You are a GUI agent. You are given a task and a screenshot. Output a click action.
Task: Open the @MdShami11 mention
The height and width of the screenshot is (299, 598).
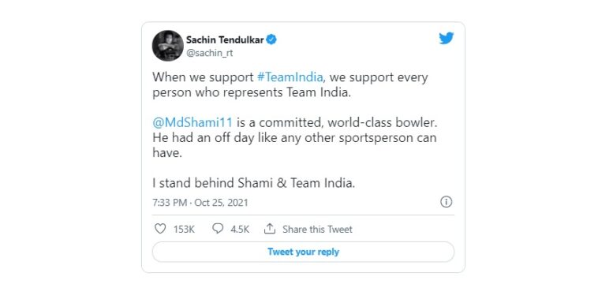click(x=192, y=123)
